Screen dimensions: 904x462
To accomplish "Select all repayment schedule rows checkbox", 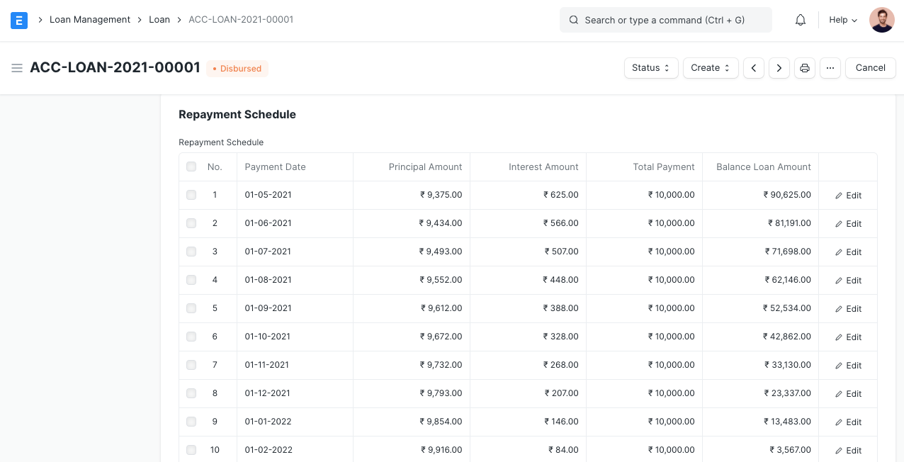I will (x=191, y=167).
